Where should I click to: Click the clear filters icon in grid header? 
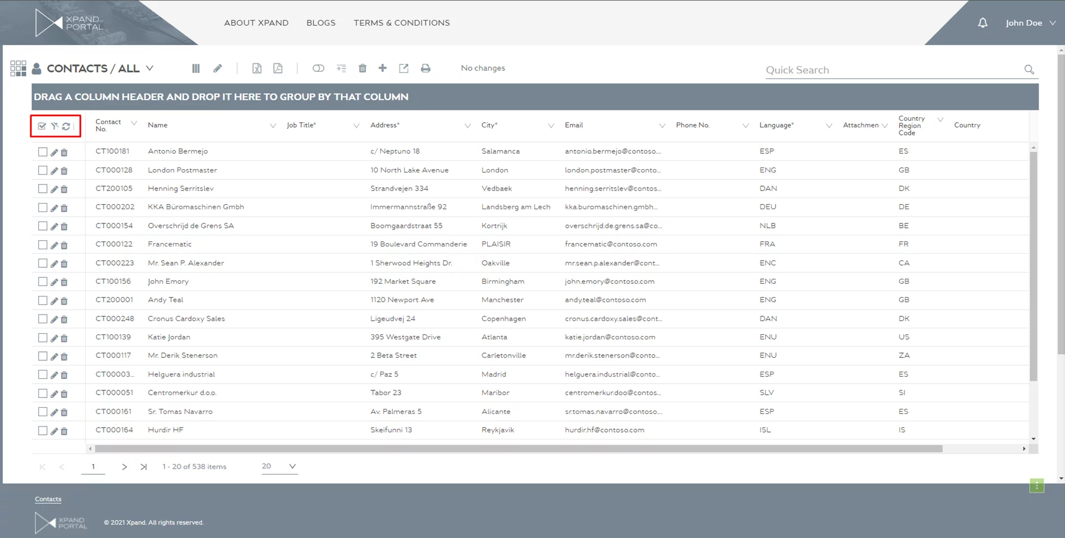pos(54,126)
